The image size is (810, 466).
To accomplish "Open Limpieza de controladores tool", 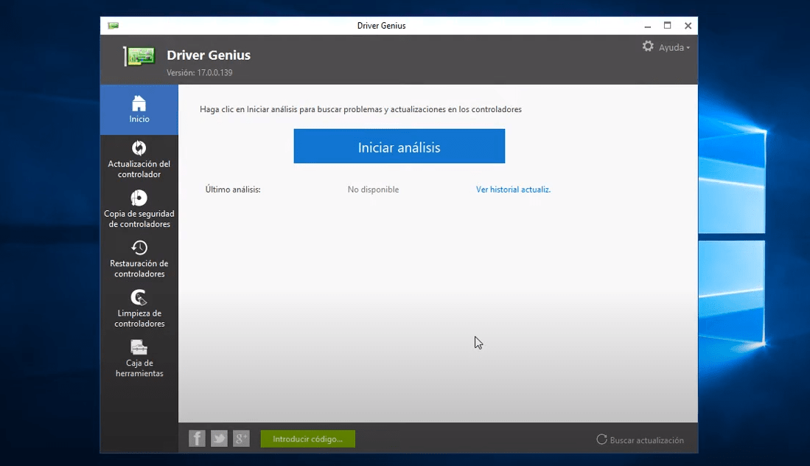I will [x=139, y=308].
